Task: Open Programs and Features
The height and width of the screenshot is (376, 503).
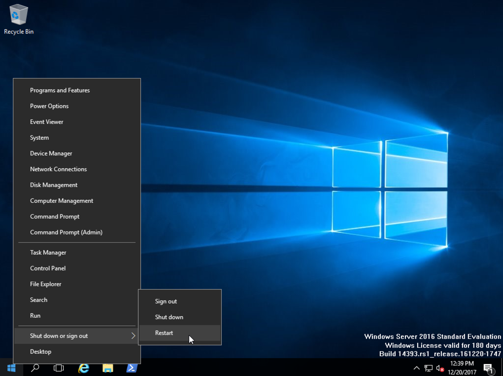Action: tap(60, 90)
